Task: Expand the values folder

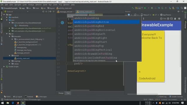Action: coord(10,64)
